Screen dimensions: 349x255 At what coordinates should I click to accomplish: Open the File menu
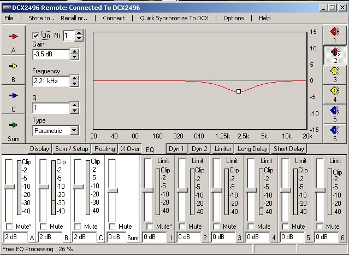coord(9,18)
